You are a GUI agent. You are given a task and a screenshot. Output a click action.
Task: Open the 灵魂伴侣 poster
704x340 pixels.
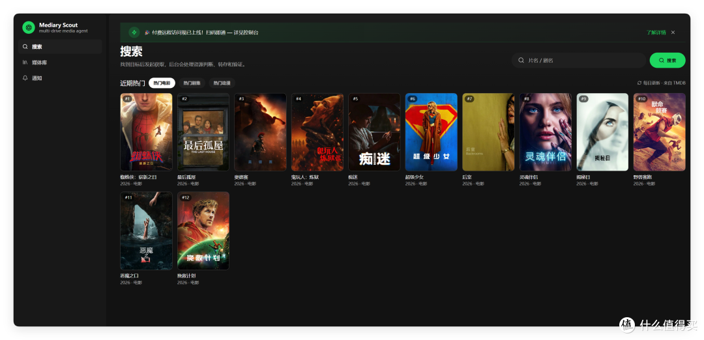point(546,132)
